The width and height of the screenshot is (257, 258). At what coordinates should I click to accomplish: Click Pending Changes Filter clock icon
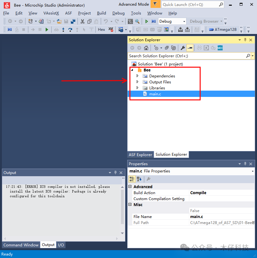tap(156, 48)
